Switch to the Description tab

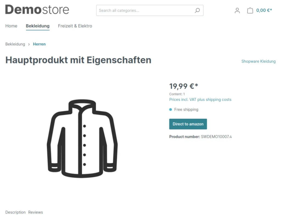click(x=15, y=212)
